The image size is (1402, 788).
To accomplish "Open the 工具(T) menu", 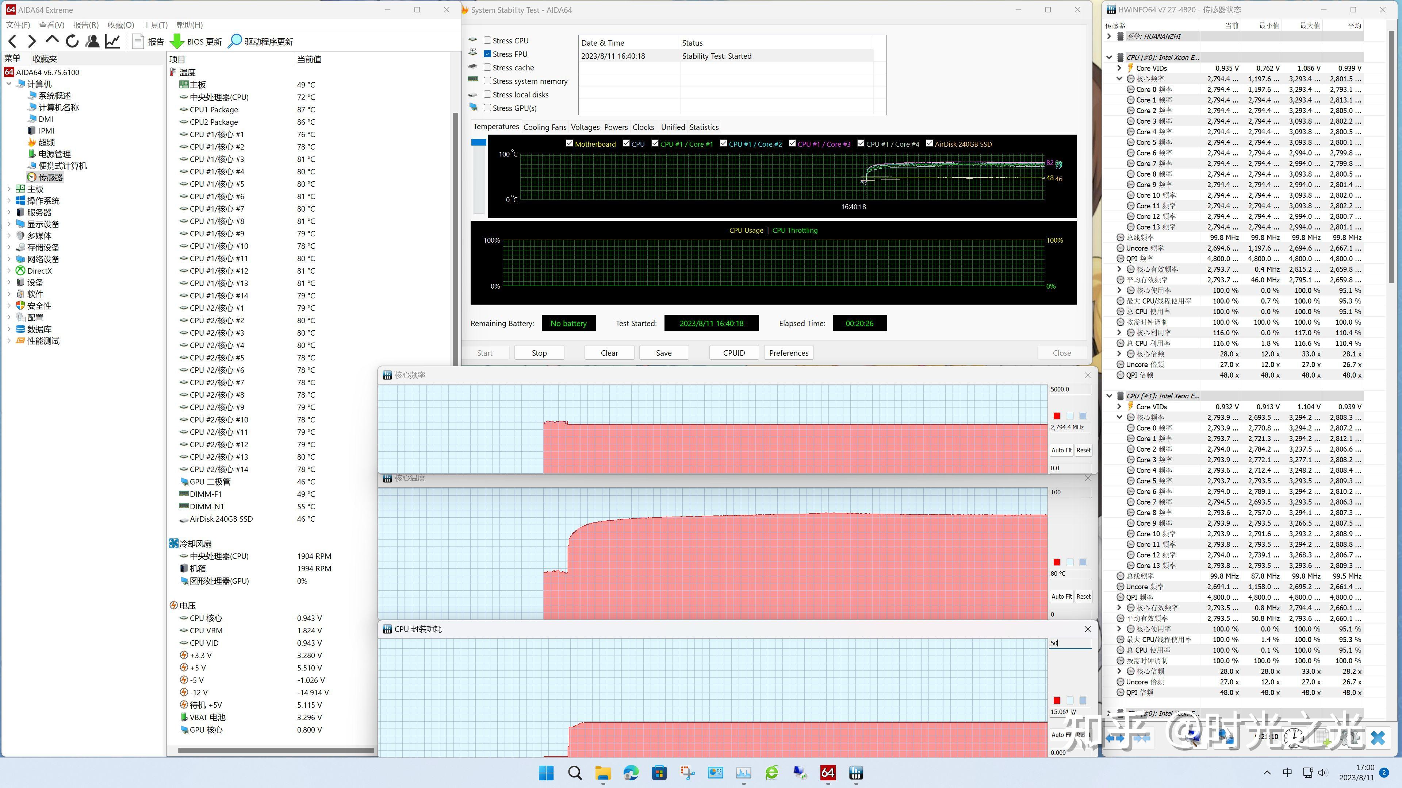I will [x=155, y=25].
